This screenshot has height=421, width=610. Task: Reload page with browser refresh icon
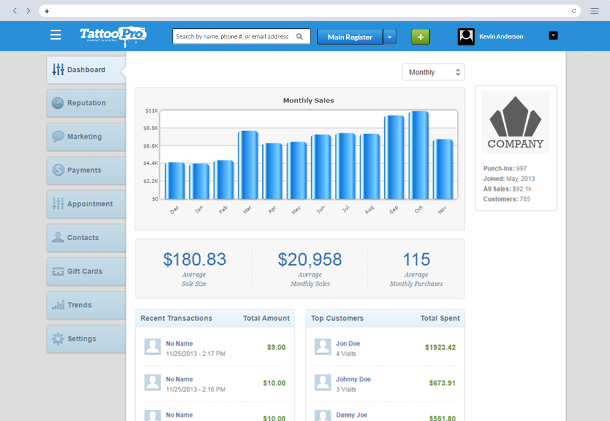tap(574, 11)
